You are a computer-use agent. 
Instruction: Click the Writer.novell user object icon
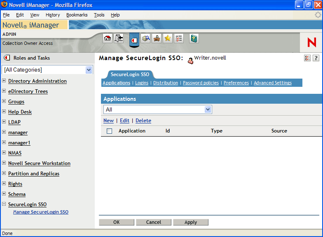coord(190,61)
